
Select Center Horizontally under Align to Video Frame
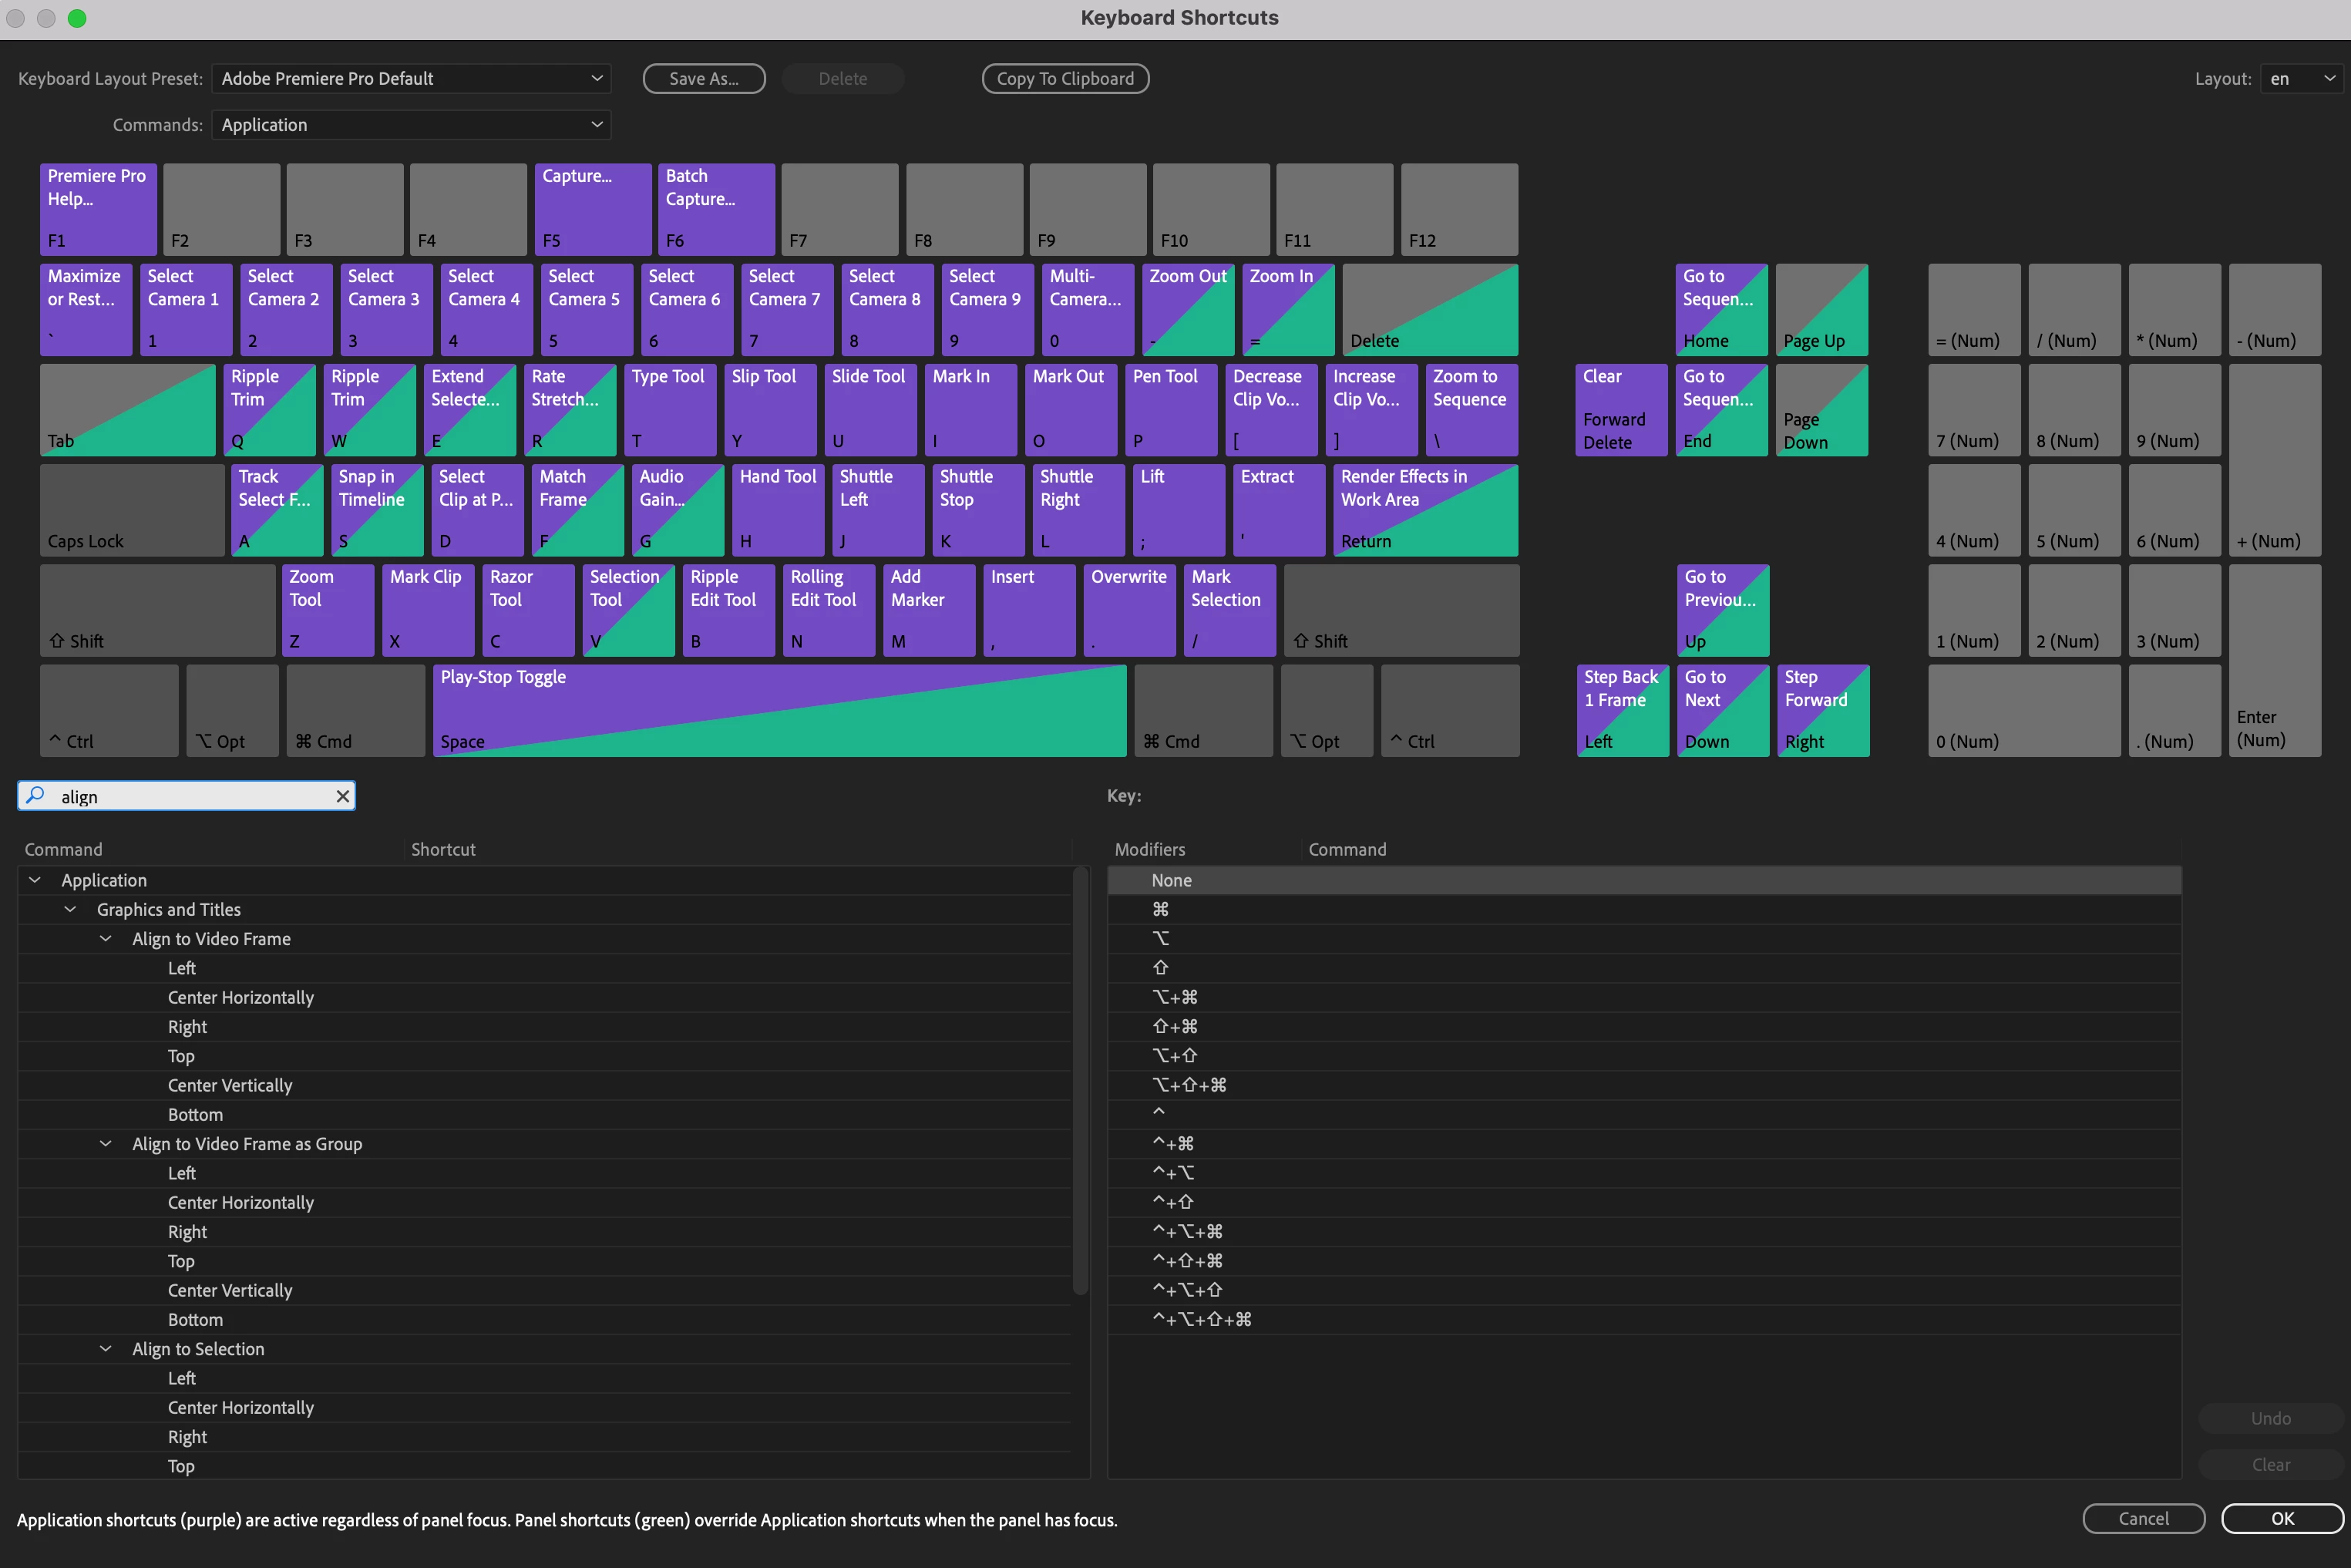[x=241, y=997]
